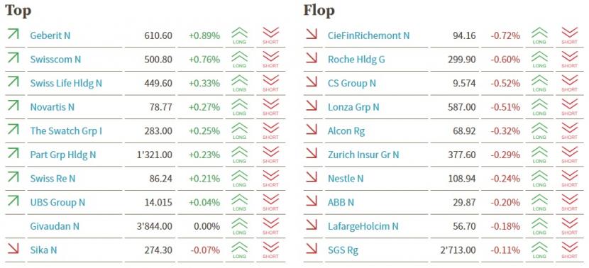Choose LONG icon for SGS Rg
The height and width of the screenshot is (268, 589).
(x=539, y=250)
